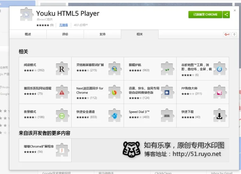Click the 快速下载 extension title

pos(188,112)
